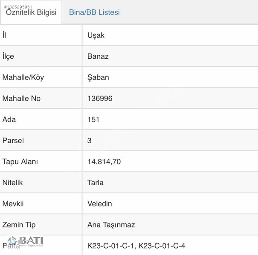The height and width of the screenshot is (255, 258).
Task: Click the Nitelik value Tarla
Action: (x=96, y=183)
